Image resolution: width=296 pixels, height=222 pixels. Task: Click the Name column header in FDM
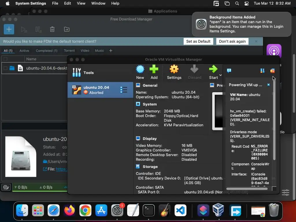coord(31,59)
